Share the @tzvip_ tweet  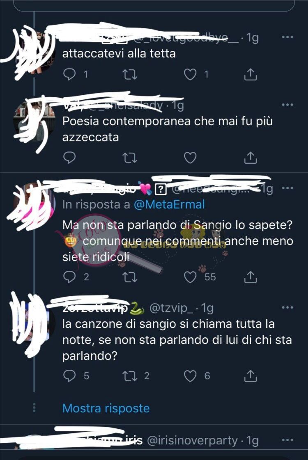tap(251, 376)
